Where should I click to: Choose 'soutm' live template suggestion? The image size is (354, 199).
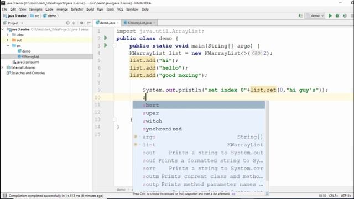199,176
